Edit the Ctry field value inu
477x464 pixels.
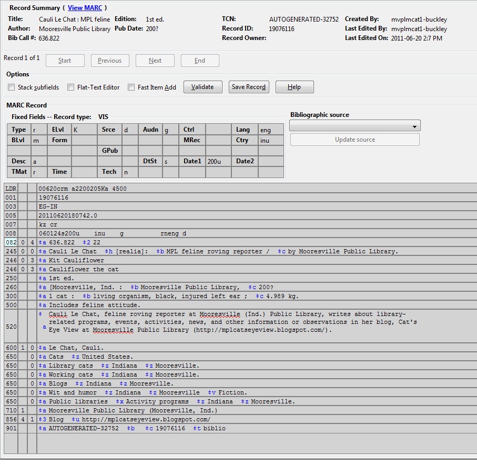[271, 140]
